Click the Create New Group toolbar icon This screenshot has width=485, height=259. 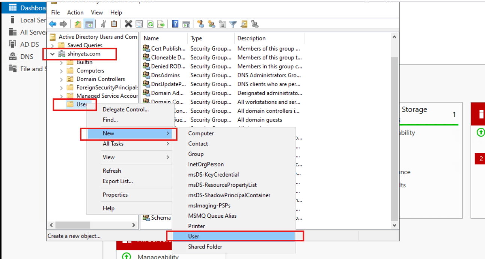(x=212, y=24)
